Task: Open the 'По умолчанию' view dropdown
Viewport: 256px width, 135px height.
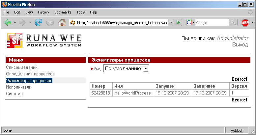Action: [126, 68]
